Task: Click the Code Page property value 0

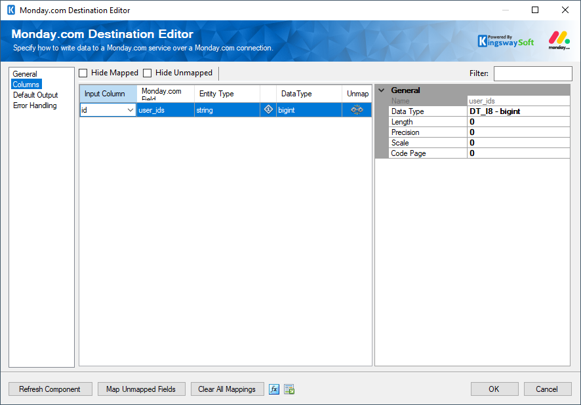Action: pos(519,153)
